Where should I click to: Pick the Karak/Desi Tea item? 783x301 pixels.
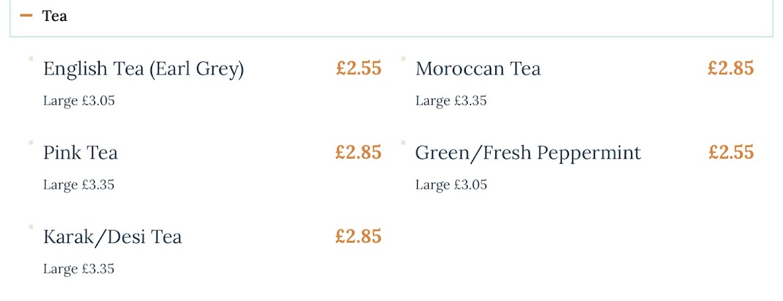tap(112, 236)
